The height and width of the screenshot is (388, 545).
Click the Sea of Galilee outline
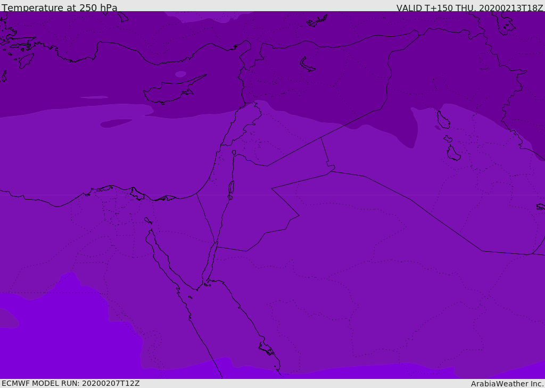click(x=234, y=153)
